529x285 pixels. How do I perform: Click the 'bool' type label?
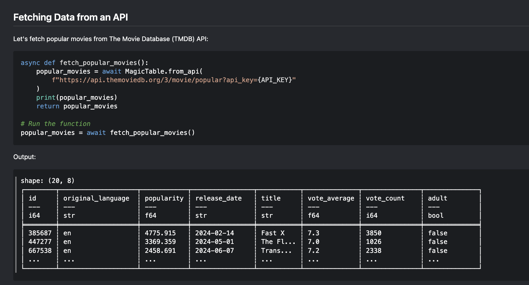[x=436, y=215]
